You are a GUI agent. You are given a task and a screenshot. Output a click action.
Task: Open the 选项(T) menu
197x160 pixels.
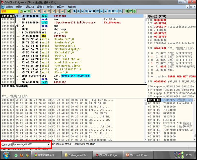click(50, 7)
